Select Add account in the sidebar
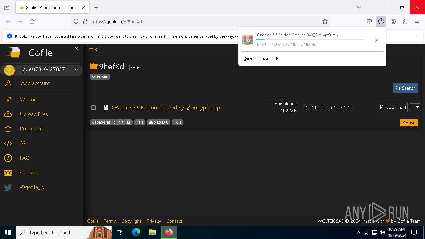The width and height of the screenshot is (425, 239). (x=36, y=83)
